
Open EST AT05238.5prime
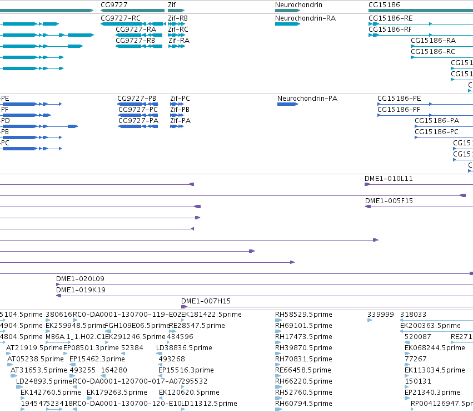coord(35,359)
